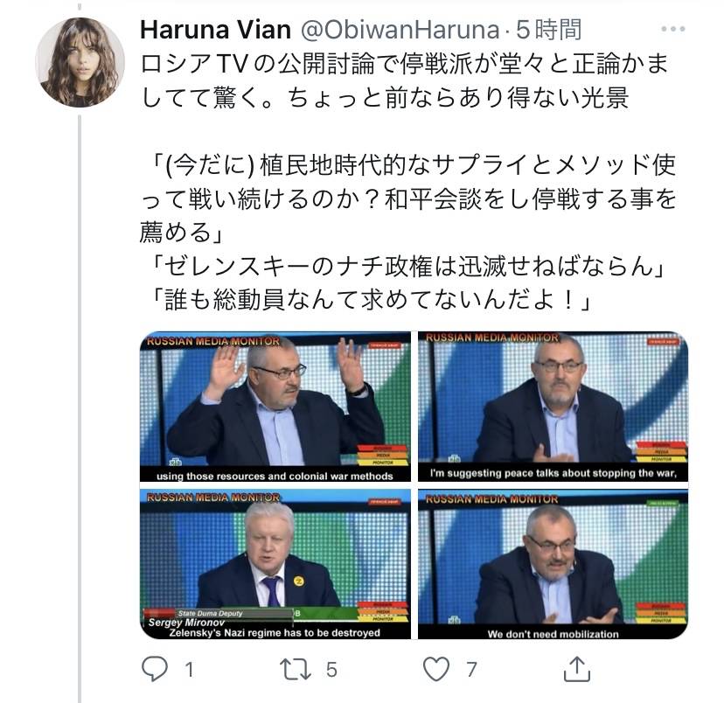Viewport: 724px width, 703px height.
Task: Click the quoted line about ゼレンスキー
Action: 407,267
